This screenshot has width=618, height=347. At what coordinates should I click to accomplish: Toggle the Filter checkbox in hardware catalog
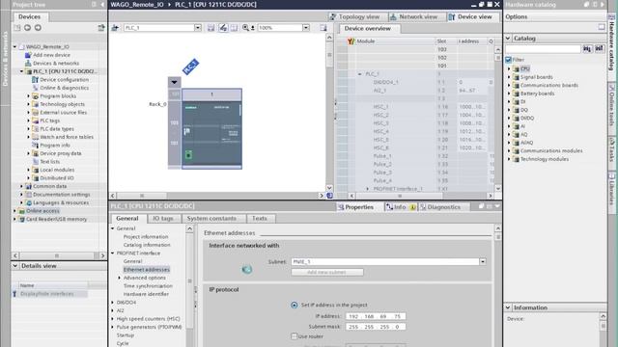(x=509, y=60)
